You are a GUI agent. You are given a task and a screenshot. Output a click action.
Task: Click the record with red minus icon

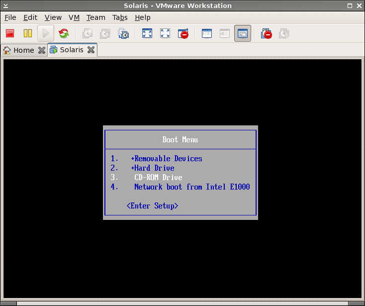click(x=267, y=33)
